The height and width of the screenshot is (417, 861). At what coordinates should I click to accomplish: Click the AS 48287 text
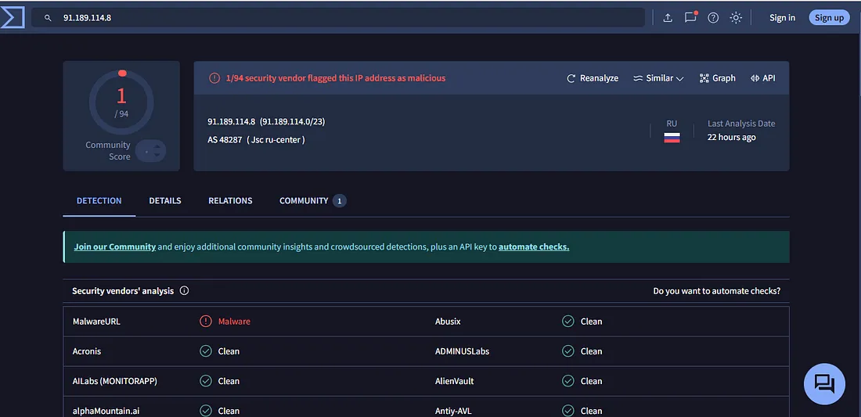click(225, 140)
